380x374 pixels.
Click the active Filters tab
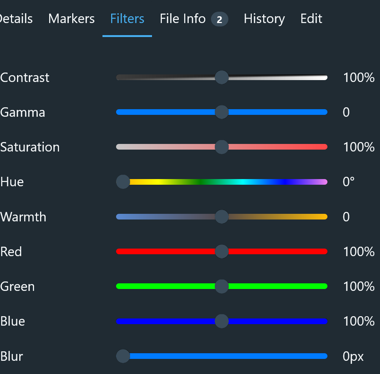(x=127, y=19)
